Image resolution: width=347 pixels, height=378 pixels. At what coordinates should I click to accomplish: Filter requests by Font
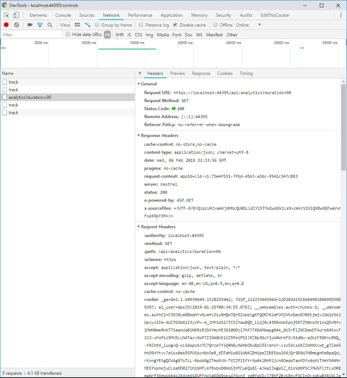tap(177, 35)
